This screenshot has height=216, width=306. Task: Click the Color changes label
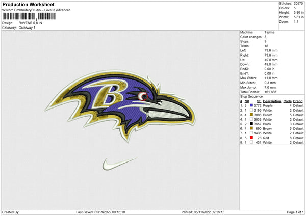pyautogui.click(x=251, y=37)
